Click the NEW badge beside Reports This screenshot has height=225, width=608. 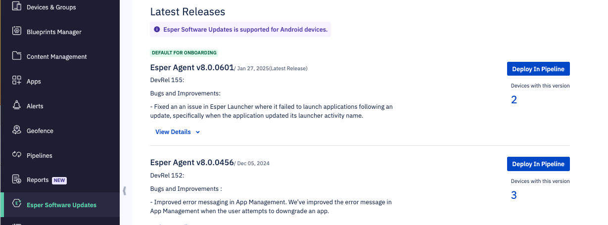[59, 180]
